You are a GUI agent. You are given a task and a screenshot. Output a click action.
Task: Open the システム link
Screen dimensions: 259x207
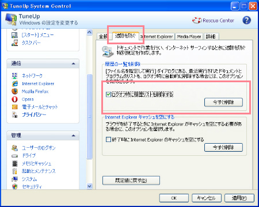(x=29, y=179)
